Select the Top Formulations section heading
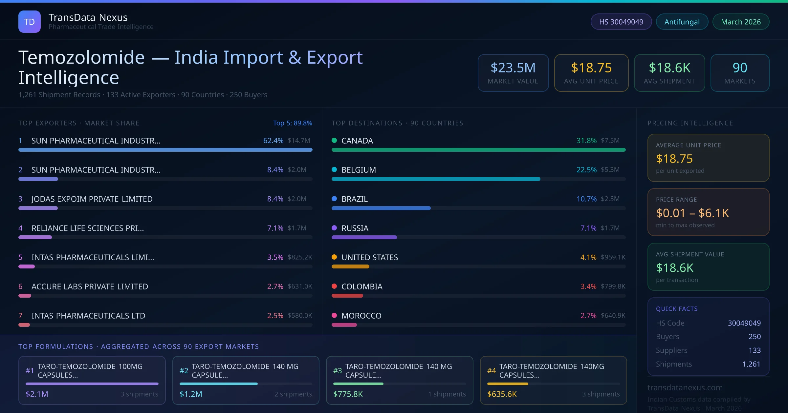Image resolution: width=788 pixels, height=413 pixels. [x=138, y=346]
